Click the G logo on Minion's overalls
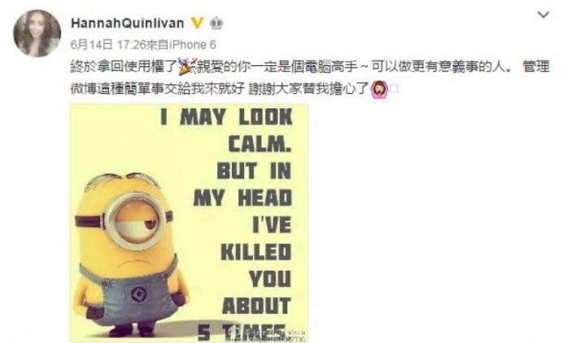The image size is (563, 343). pyautogui.click(x=138, y=295)
